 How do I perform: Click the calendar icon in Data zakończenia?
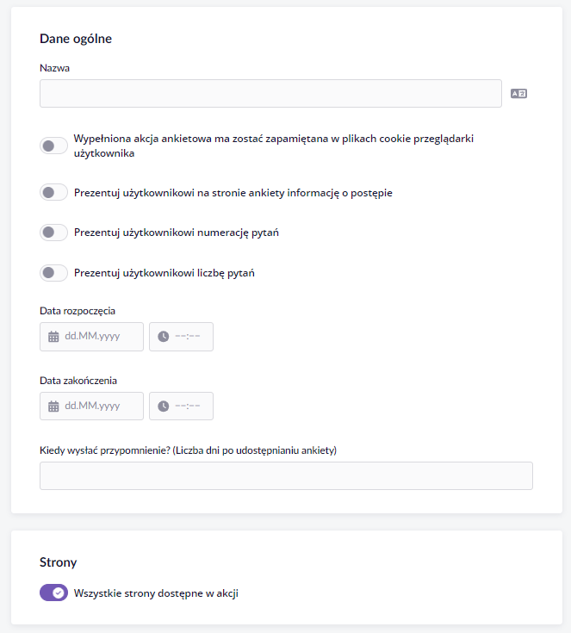[53, 406]
